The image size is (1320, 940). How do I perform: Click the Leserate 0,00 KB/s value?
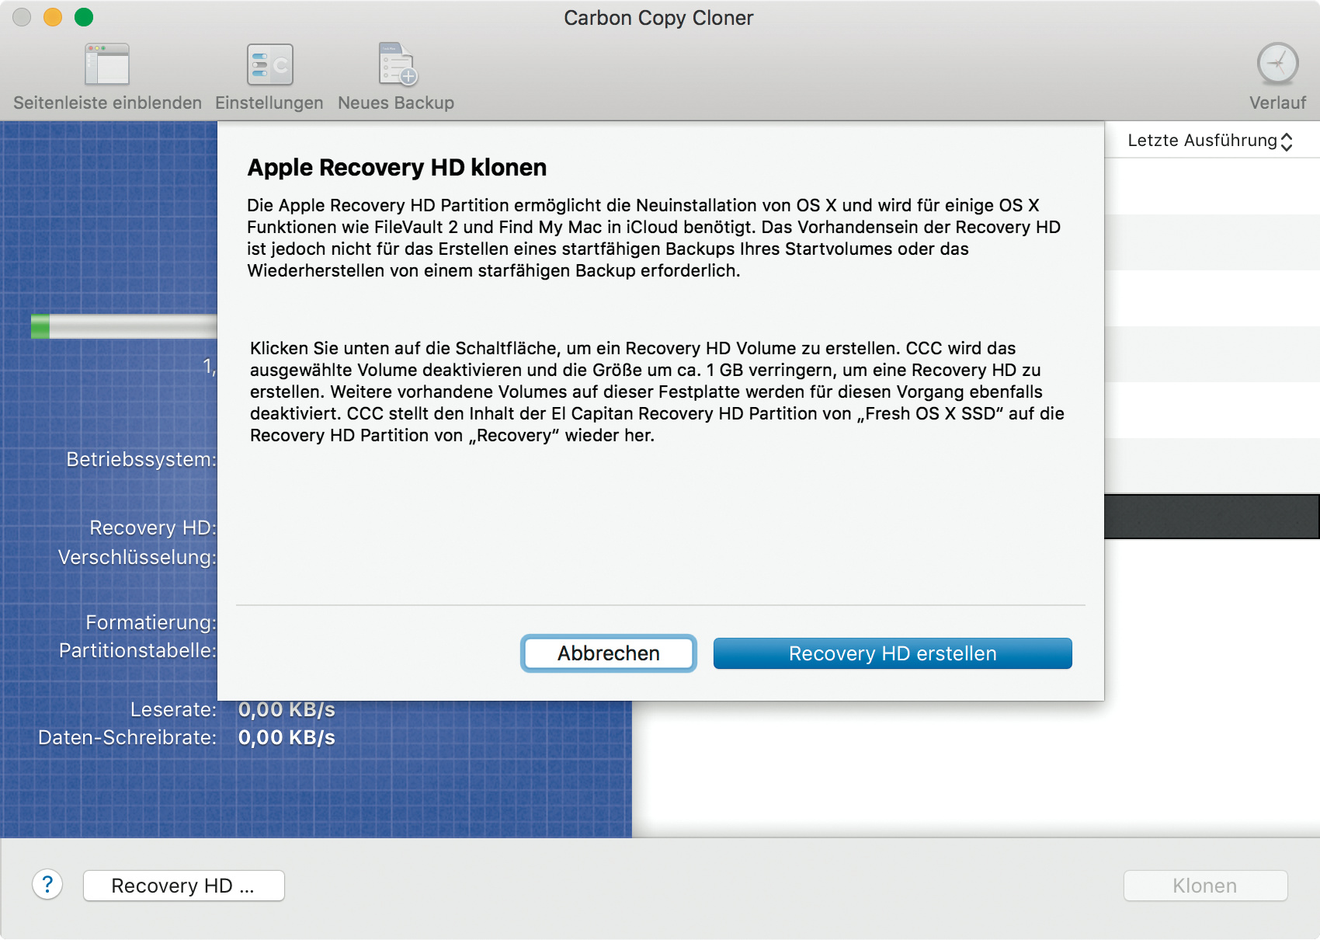287,709
